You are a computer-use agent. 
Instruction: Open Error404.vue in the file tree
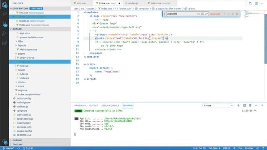[27, 57]
